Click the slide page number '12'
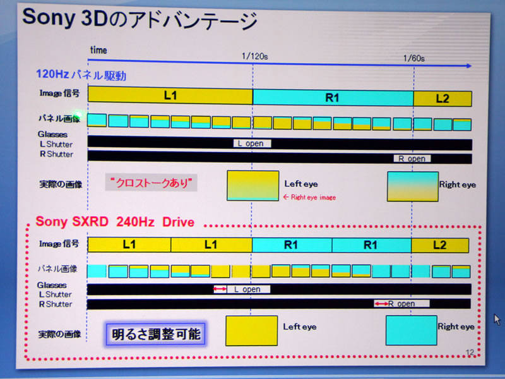 [470, 352]
